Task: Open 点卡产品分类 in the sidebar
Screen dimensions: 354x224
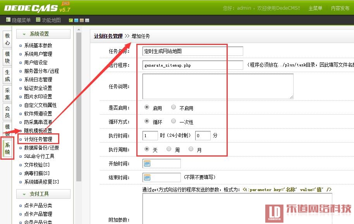Action: [38, 205]
